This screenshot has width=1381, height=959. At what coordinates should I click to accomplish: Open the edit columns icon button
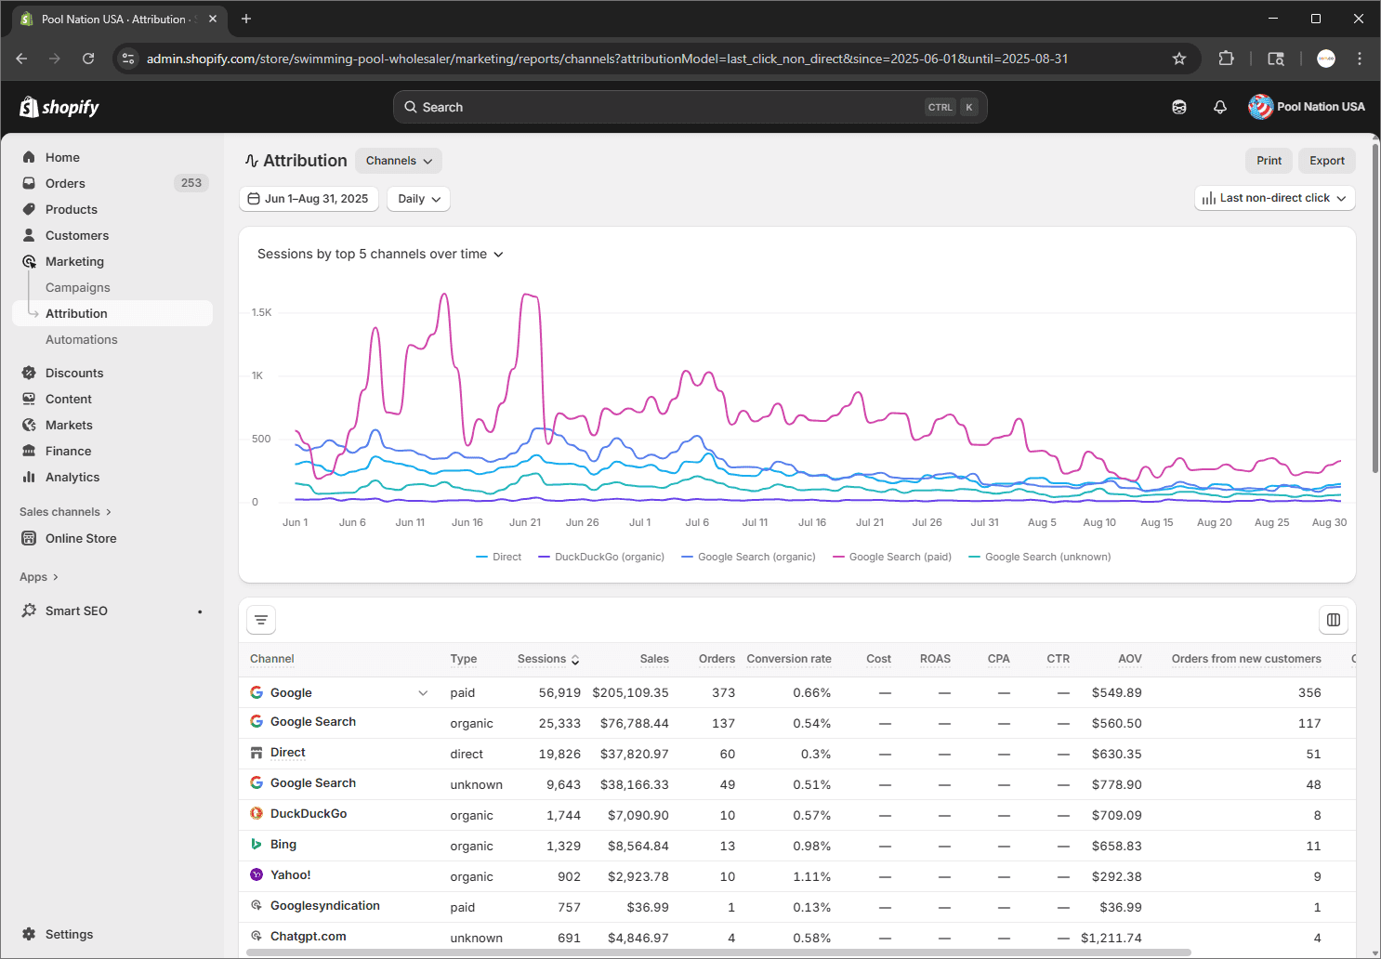coord(1334,620)
